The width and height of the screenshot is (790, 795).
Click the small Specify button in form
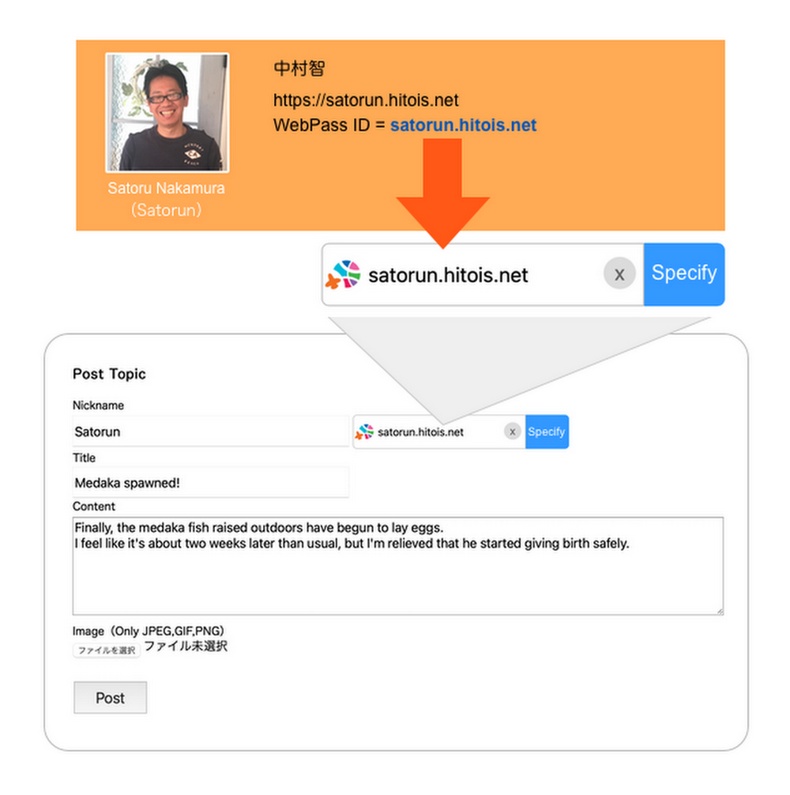pos(547,431)
